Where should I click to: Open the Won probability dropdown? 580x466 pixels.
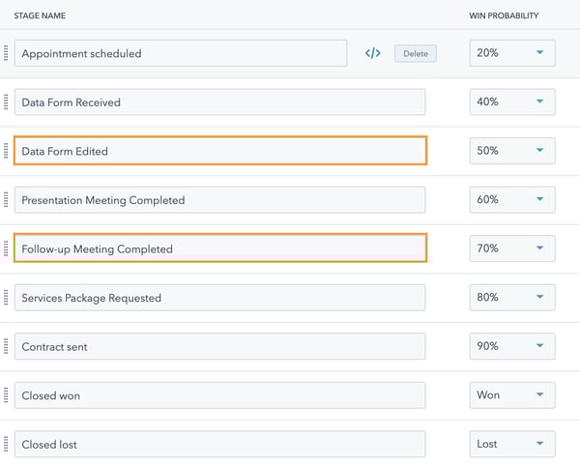pos(512,395)
